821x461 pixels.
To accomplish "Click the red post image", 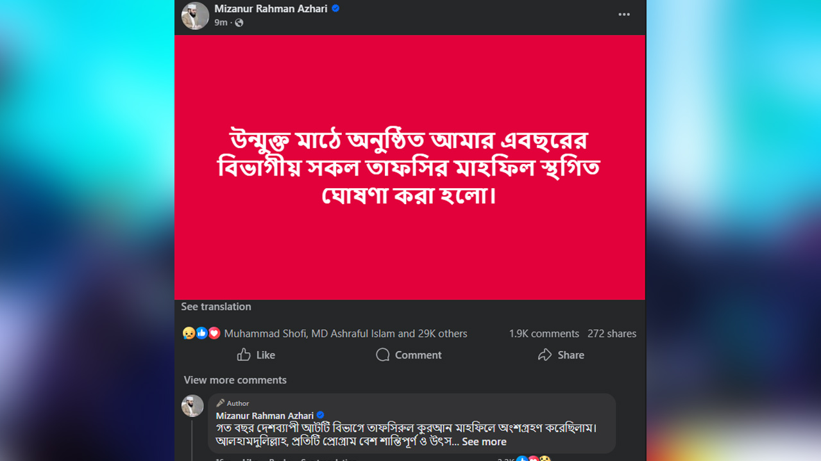I will click(410, 167).
